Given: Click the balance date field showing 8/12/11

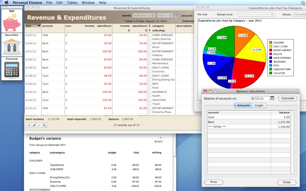Looking at the screenshot, I should click(260, 99).
